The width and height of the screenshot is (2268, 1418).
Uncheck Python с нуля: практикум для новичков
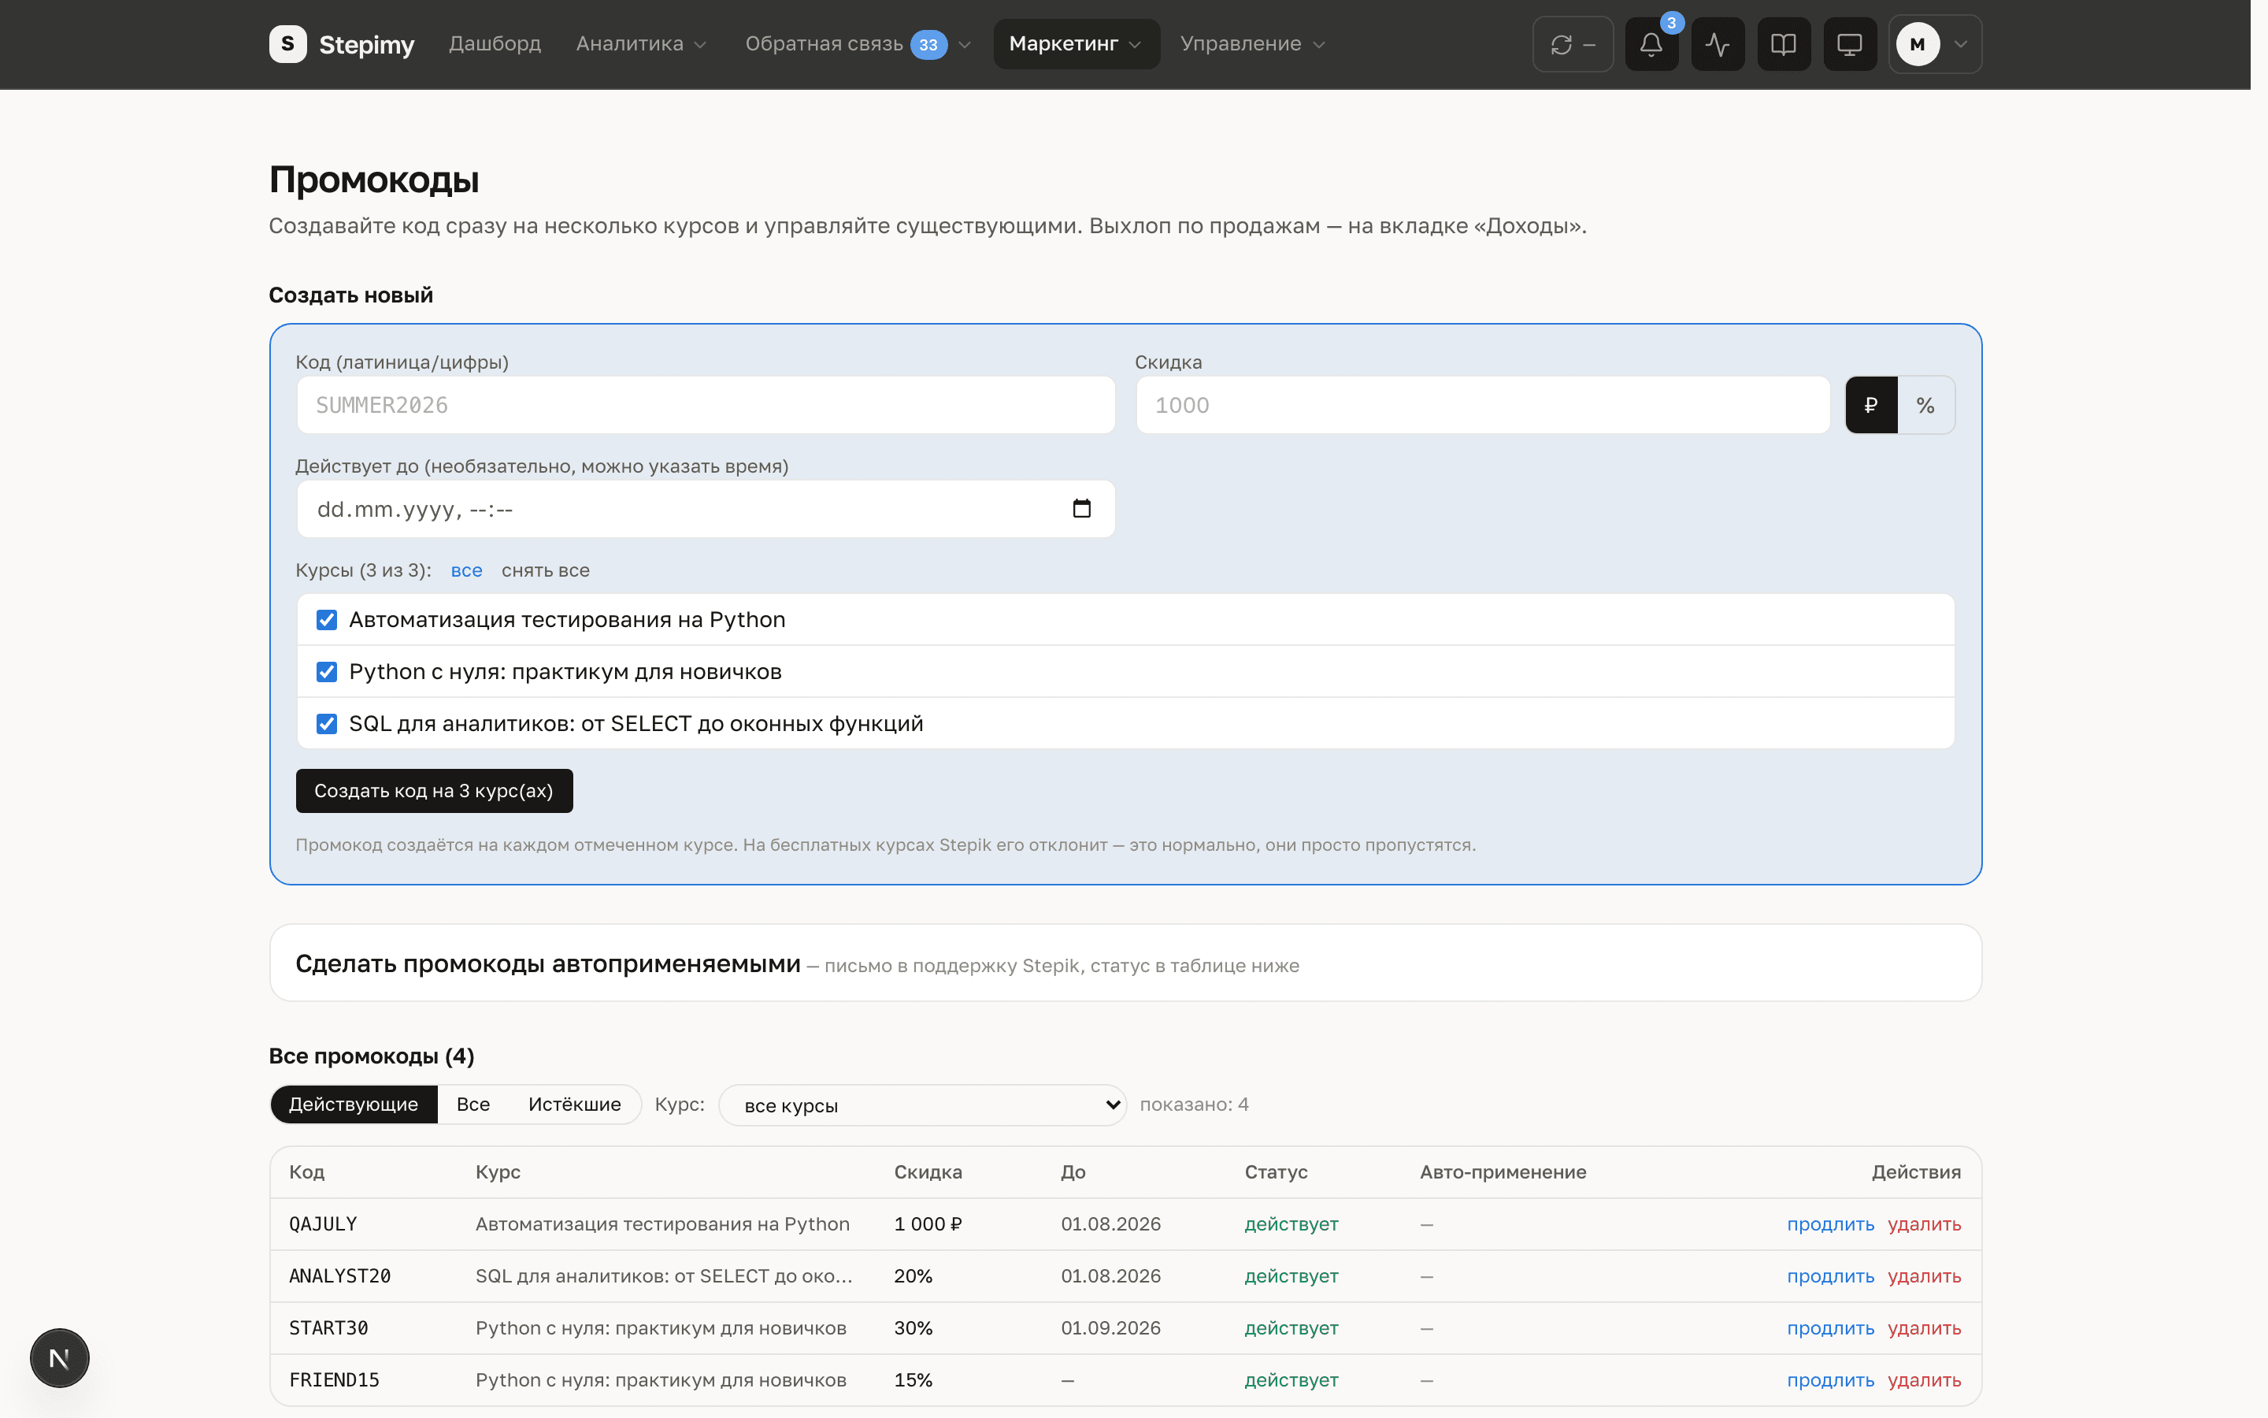[326, 671]
